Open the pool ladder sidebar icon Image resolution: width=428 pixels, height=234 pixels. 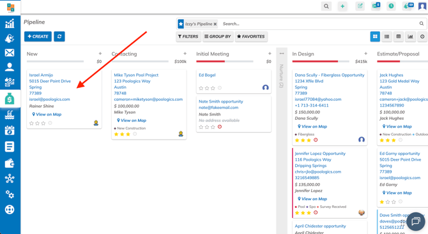[10, 115]
